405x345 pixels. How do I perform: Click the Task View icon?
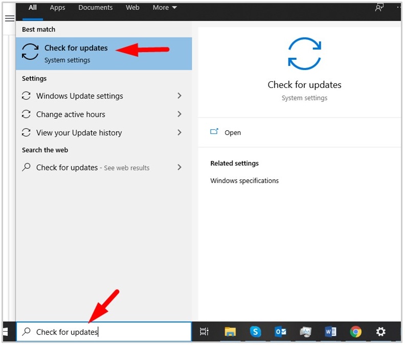[204, 332]
